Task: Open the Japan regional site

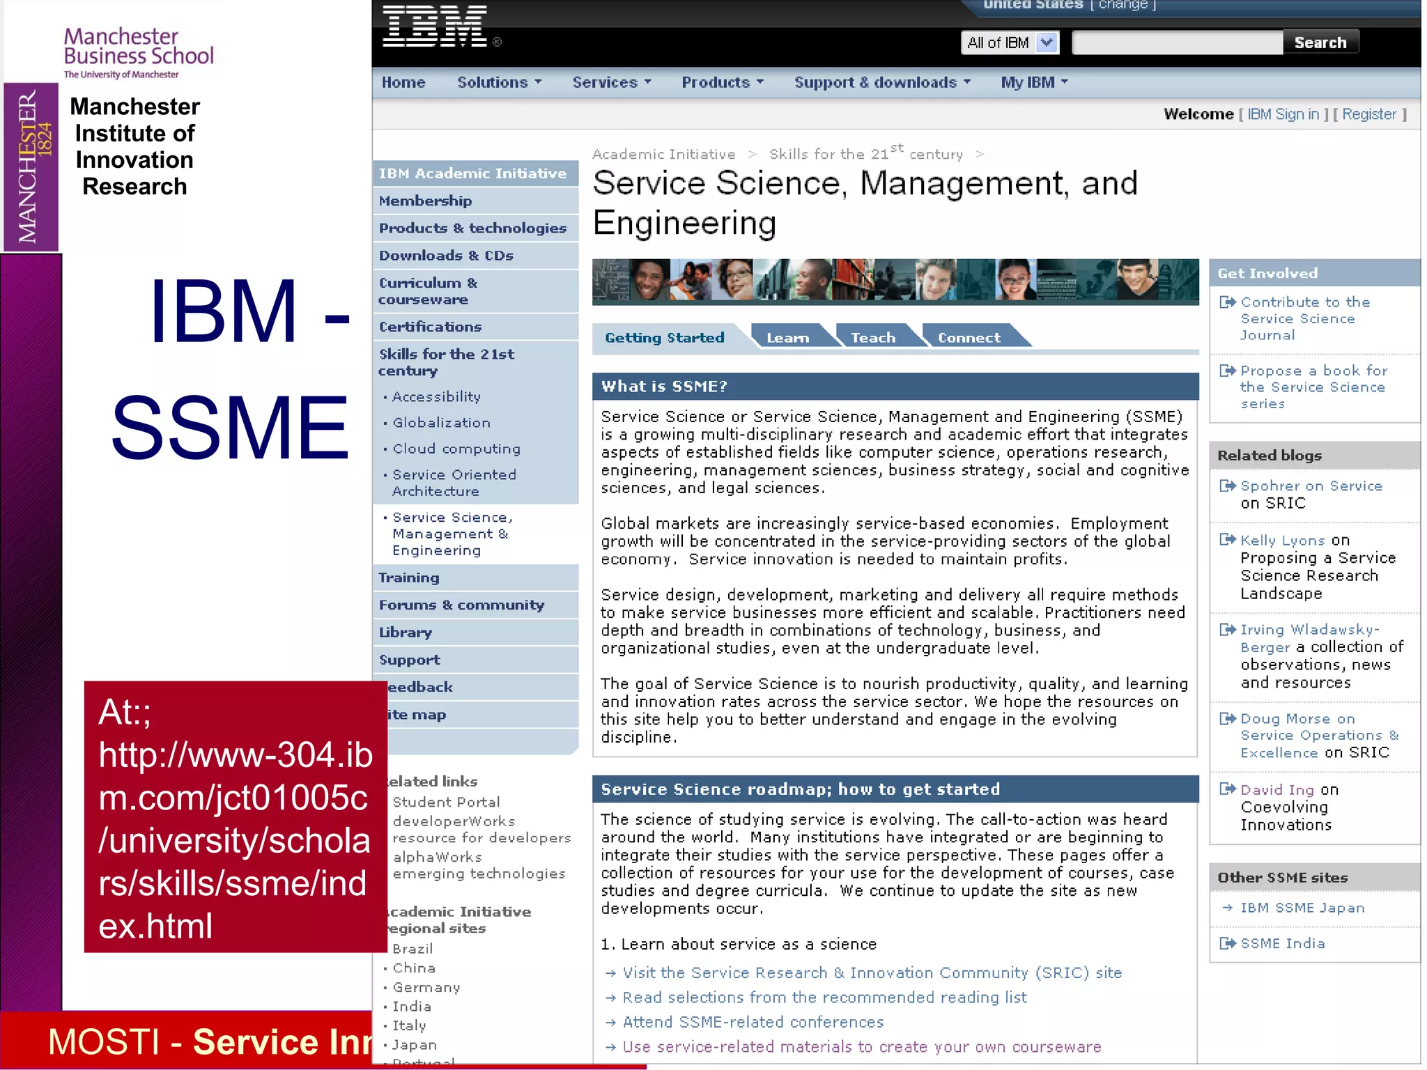Action: tap(415, 1046)
